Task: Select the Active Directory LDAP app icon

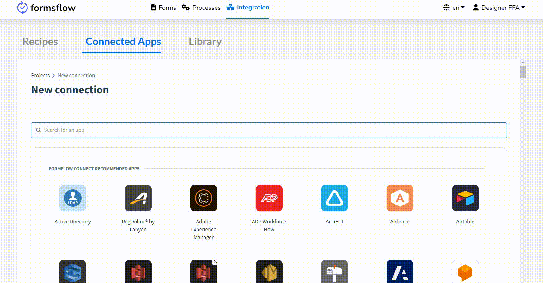Action: (73, 198)
